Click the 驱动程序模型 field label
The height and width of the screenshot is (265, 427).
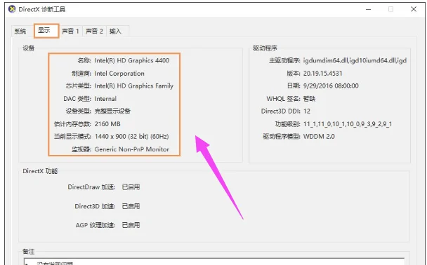[x=282, y=137]
